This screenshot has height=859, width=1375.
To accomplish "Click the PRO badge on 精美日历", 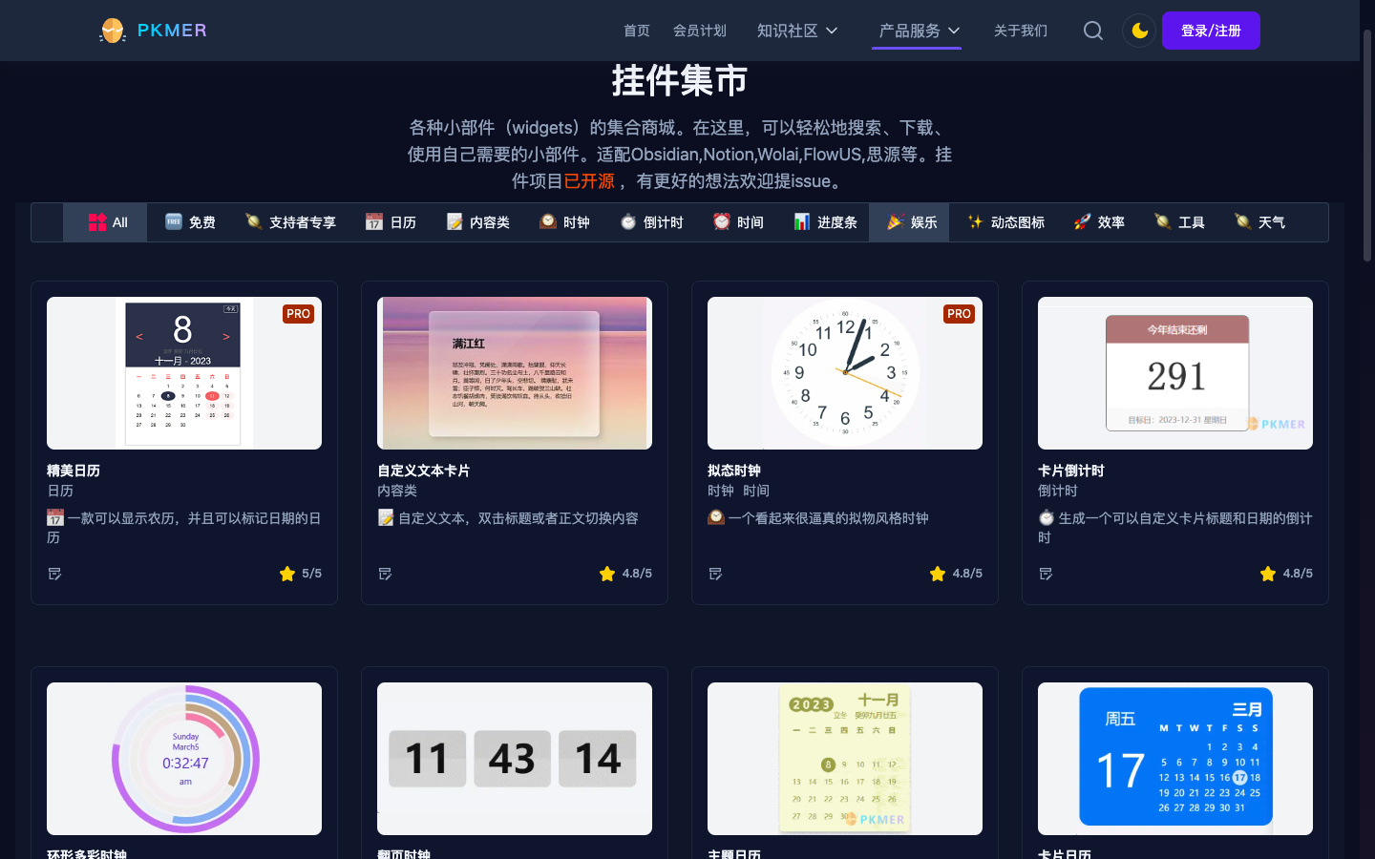I will pos(299,314).
